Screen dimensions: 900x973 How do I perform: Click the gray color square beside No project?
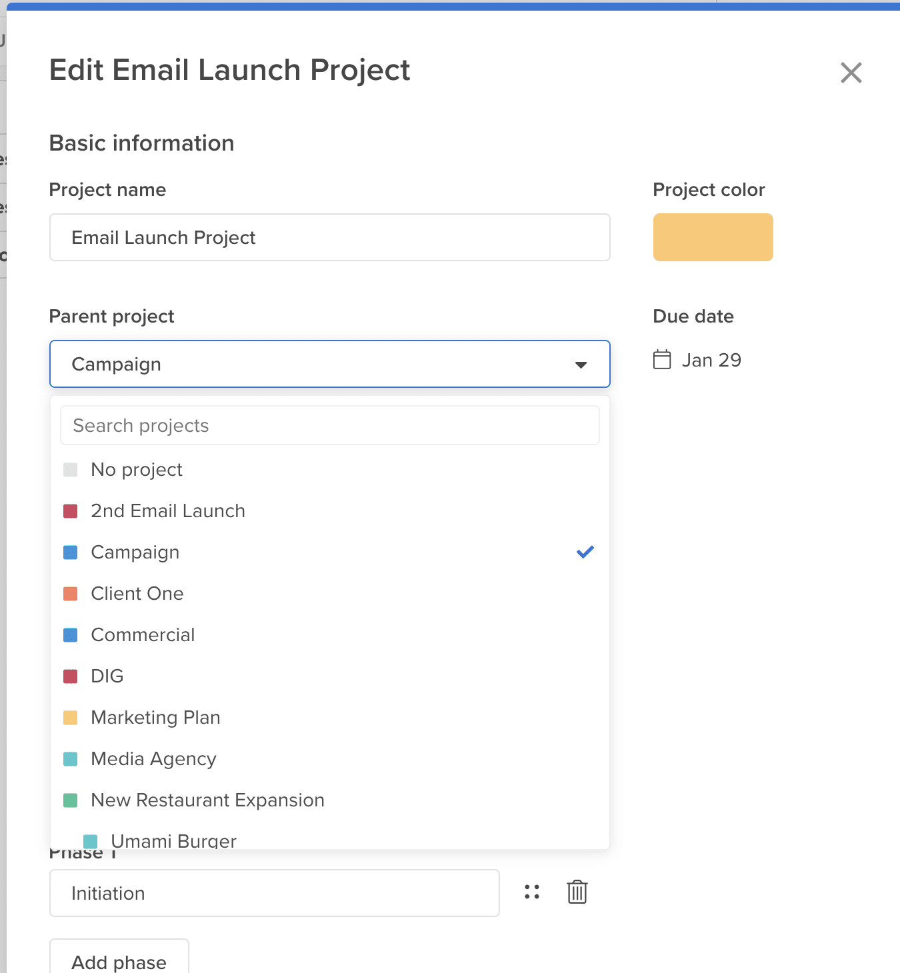[x=70, y=469]
